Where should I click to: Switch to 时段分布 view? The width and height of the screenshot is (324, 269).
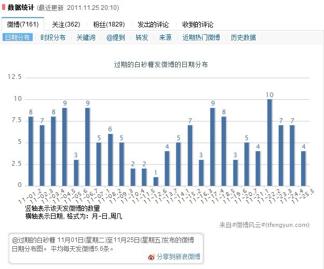(x=53, y=37)
